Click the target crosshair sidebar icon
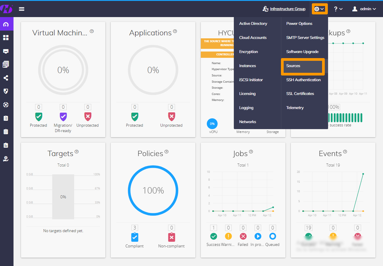The height and width of the screenshot is (266, 383). 6,105
